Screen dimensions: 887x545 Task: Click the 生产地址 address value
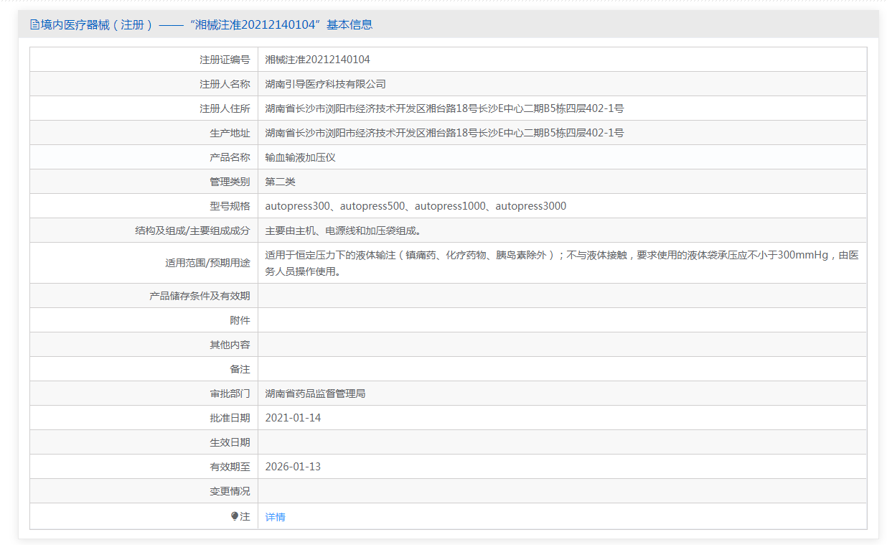click(444, 133)
